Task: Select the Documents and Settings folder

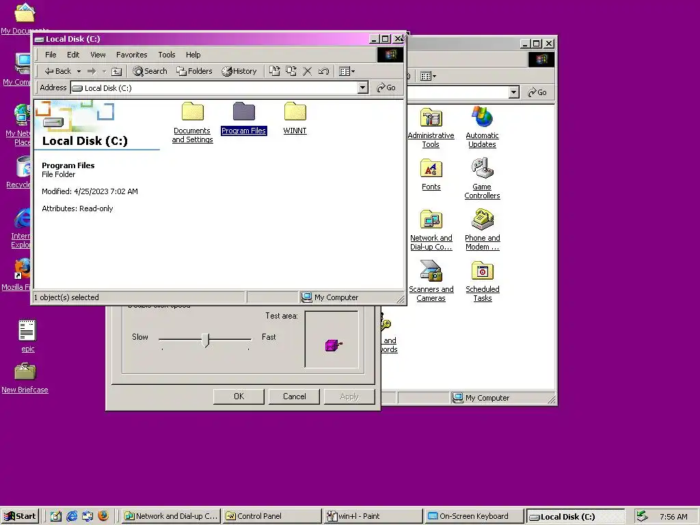Action: [192, 122]
